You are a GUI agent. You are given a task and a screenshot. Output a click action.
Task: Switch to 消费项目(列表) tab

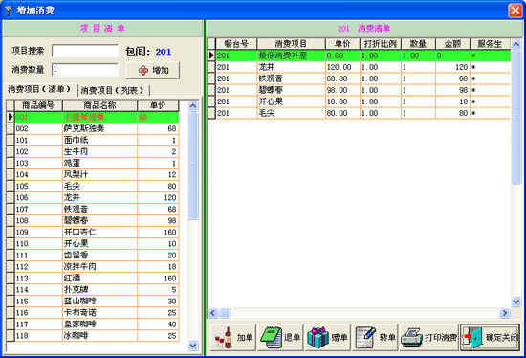pos(113,90)
